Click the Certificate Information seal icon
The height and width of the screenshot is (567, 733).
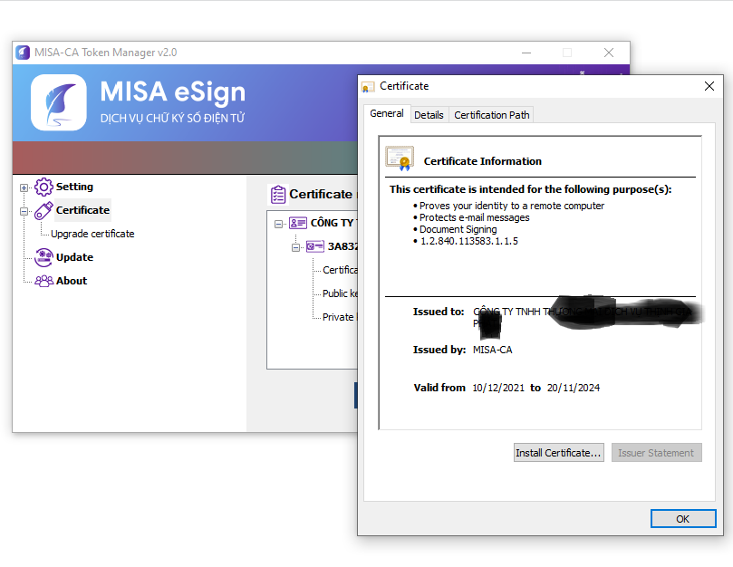[400, 158]
